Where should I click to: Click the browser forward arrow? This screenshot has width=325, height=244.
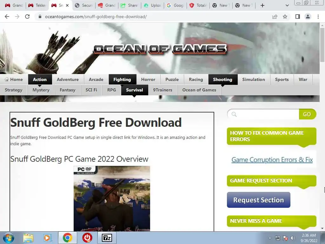point(17,17)
